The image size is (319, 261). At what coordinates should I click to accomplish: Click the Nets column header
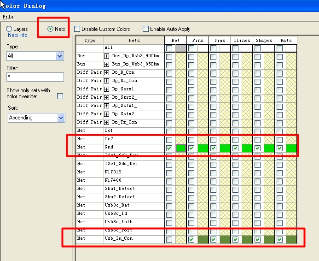(x=134, y=41)
